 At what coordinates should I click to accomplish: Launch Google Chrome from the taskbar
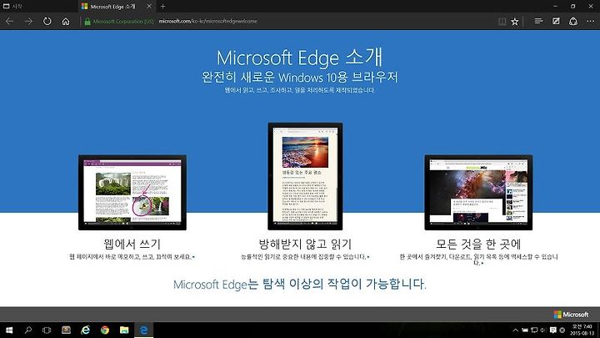(x=105, y=330)
